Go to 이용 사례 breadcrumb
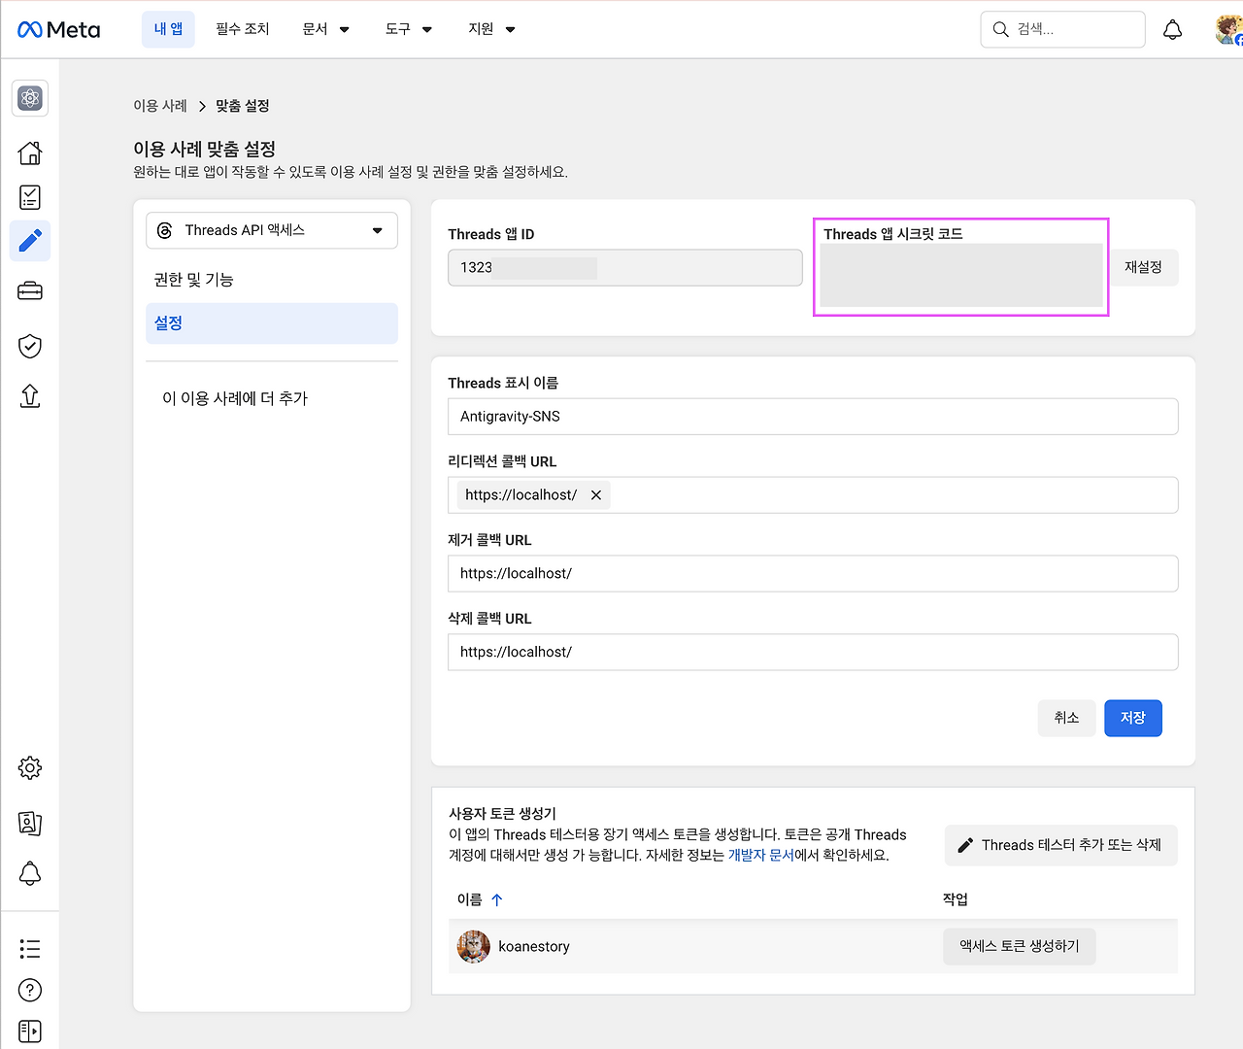Viewport: 1243px width, 1049px height. (x=160, y=106)
